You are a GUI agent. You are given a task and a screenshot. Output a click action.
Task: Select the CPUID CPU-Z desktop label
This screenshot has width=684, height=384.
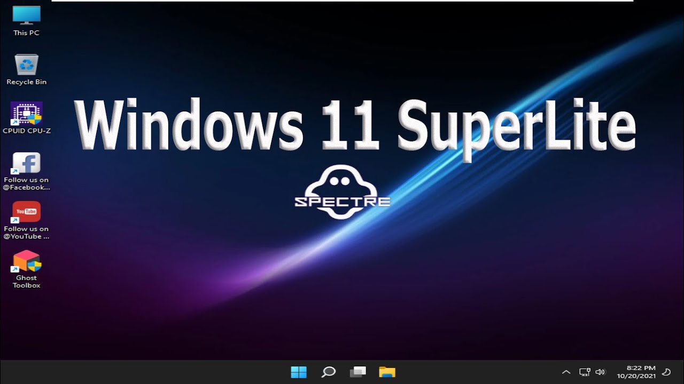click(x=26, y=130)
